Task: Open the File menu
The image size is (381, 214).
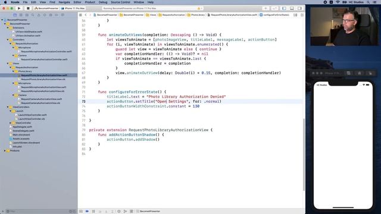Action: (25, 2)
